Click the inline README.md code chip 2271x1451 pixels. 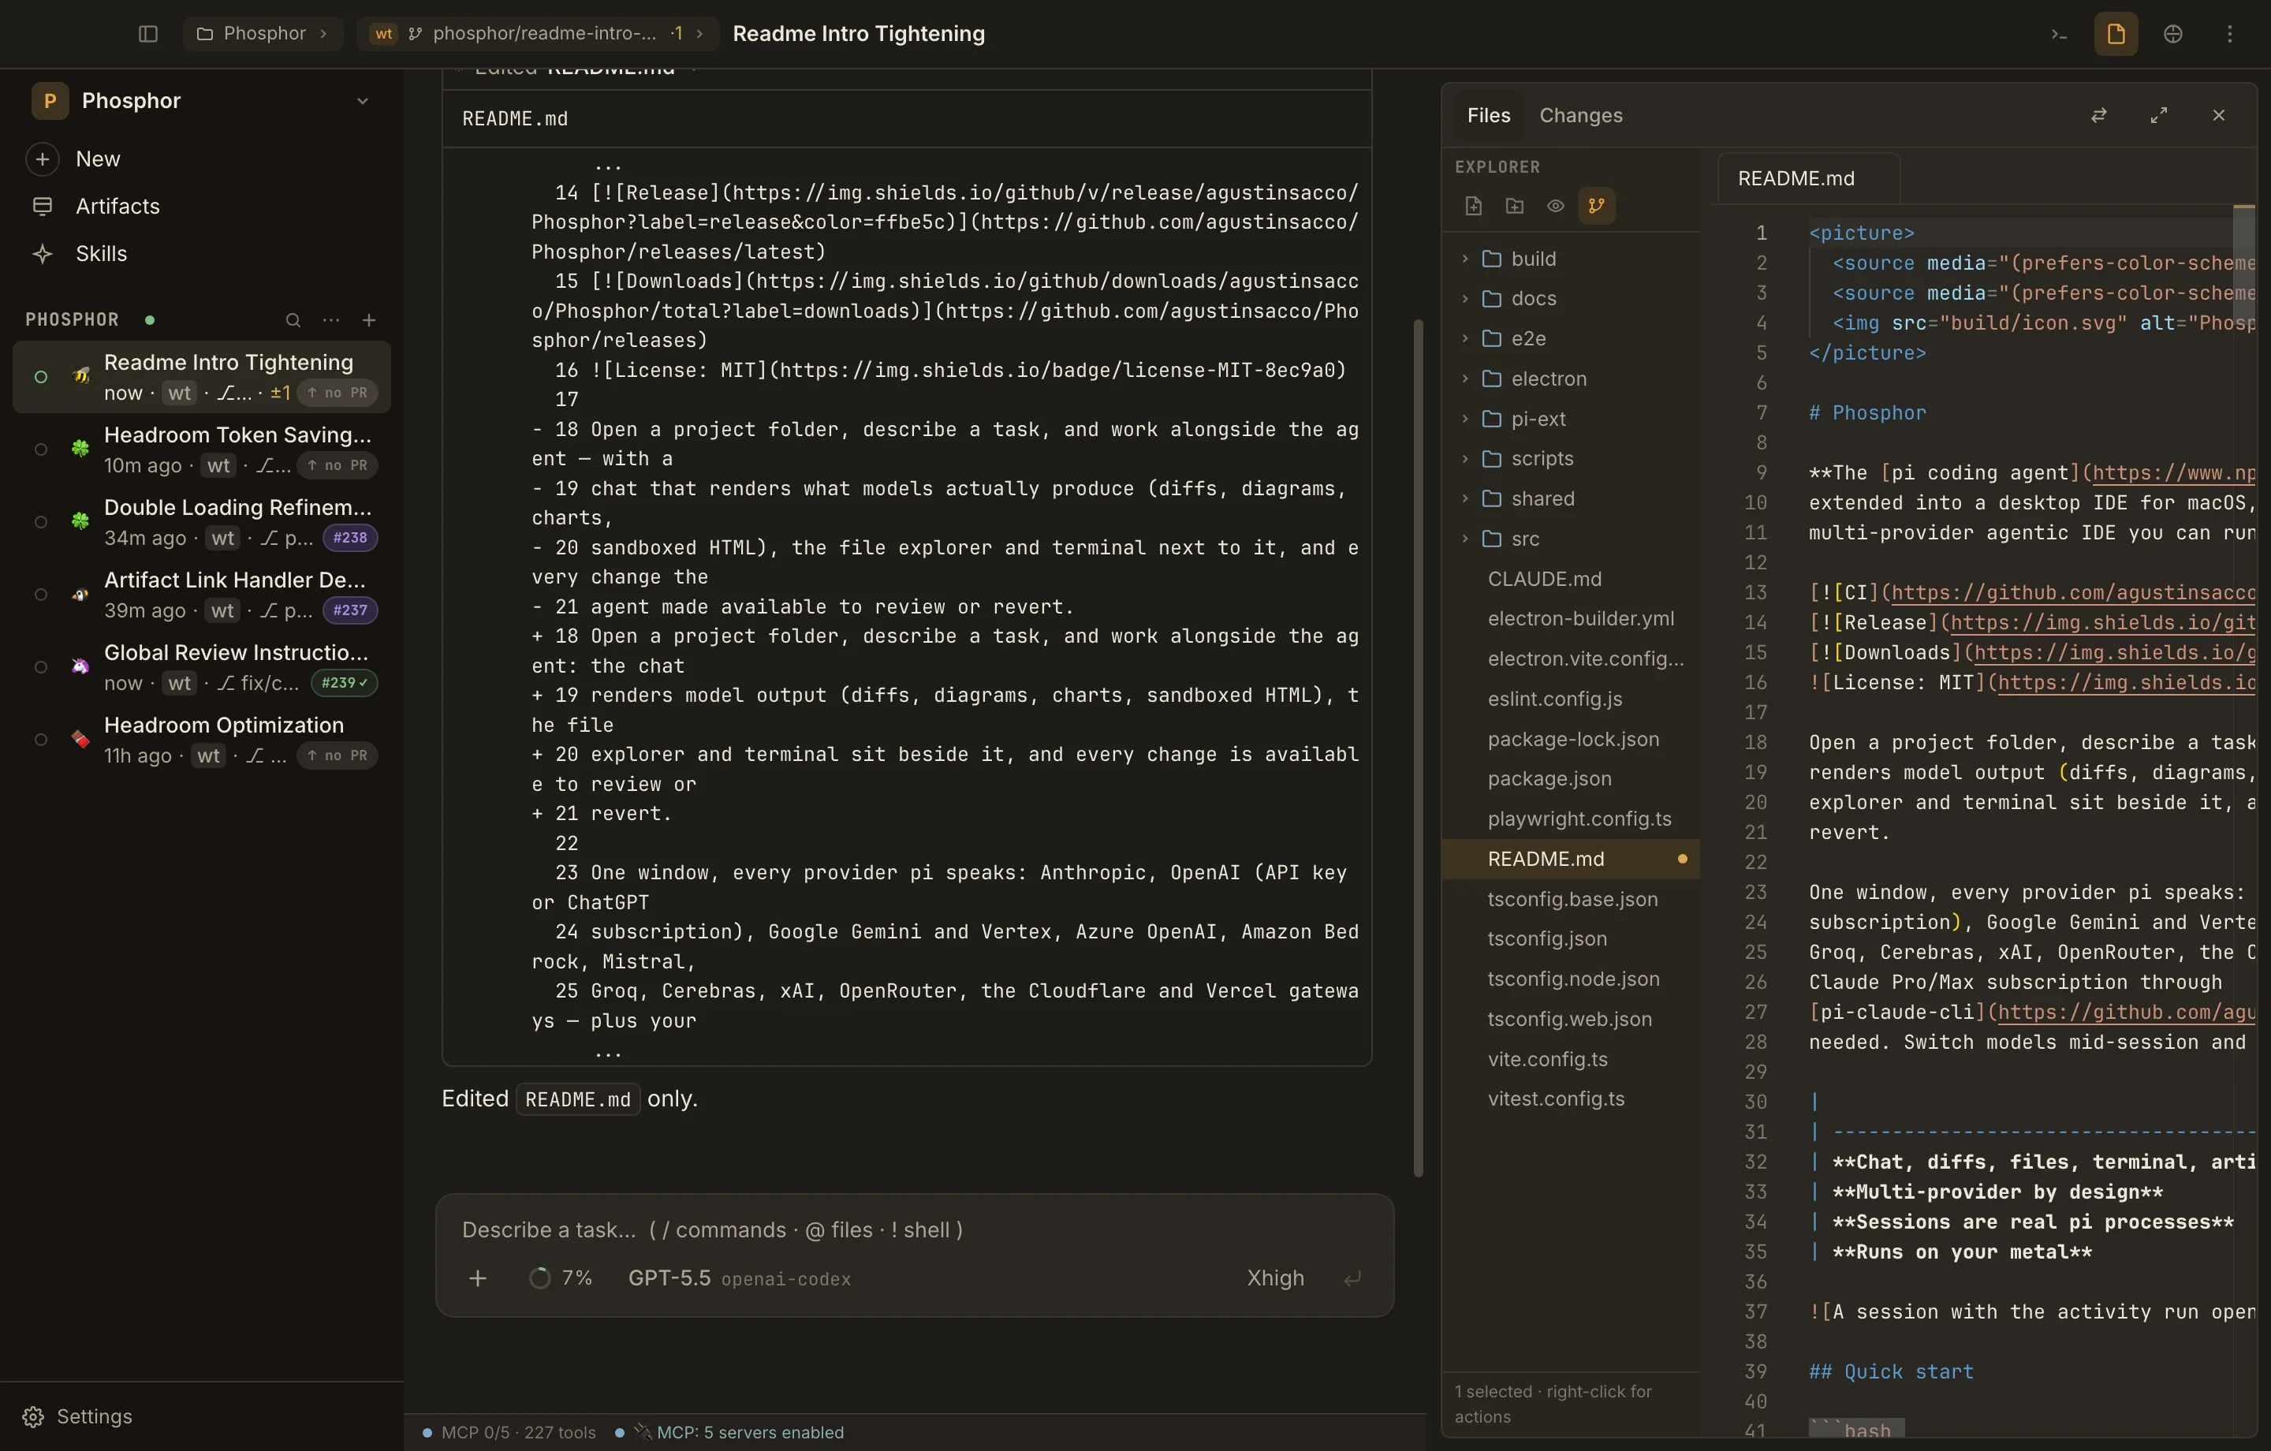point(577,1099)
